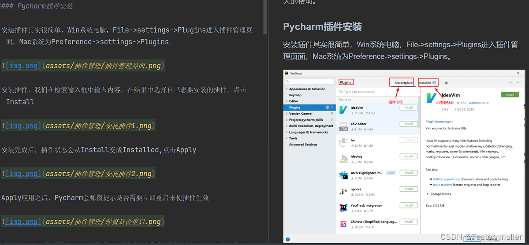Viewport: 529px width, 245px height.
Task: Click the Ideolog plugin icon
Action: 343,159
